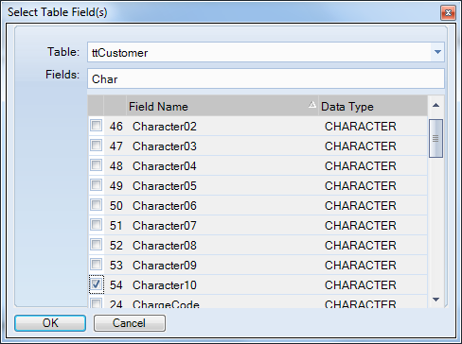Select the Character09 field row
Viewport: 462px width, 344px height.
coord(258,265)
